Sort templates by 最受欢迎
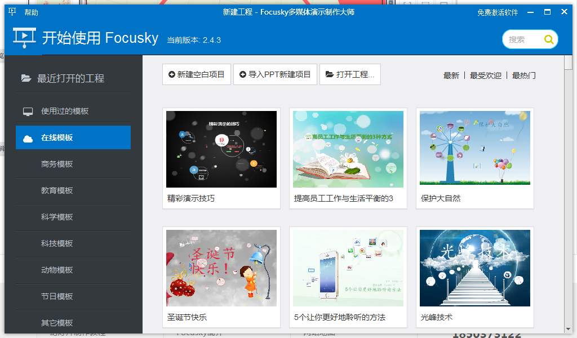Viewport: 577px width, 338px height. pyautogui.click(x=485, y=74)
